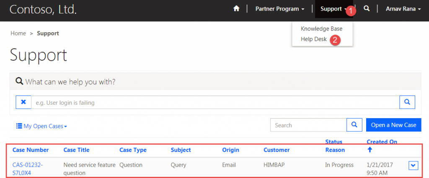Open the My Open Cases view selector

point(41,126)
